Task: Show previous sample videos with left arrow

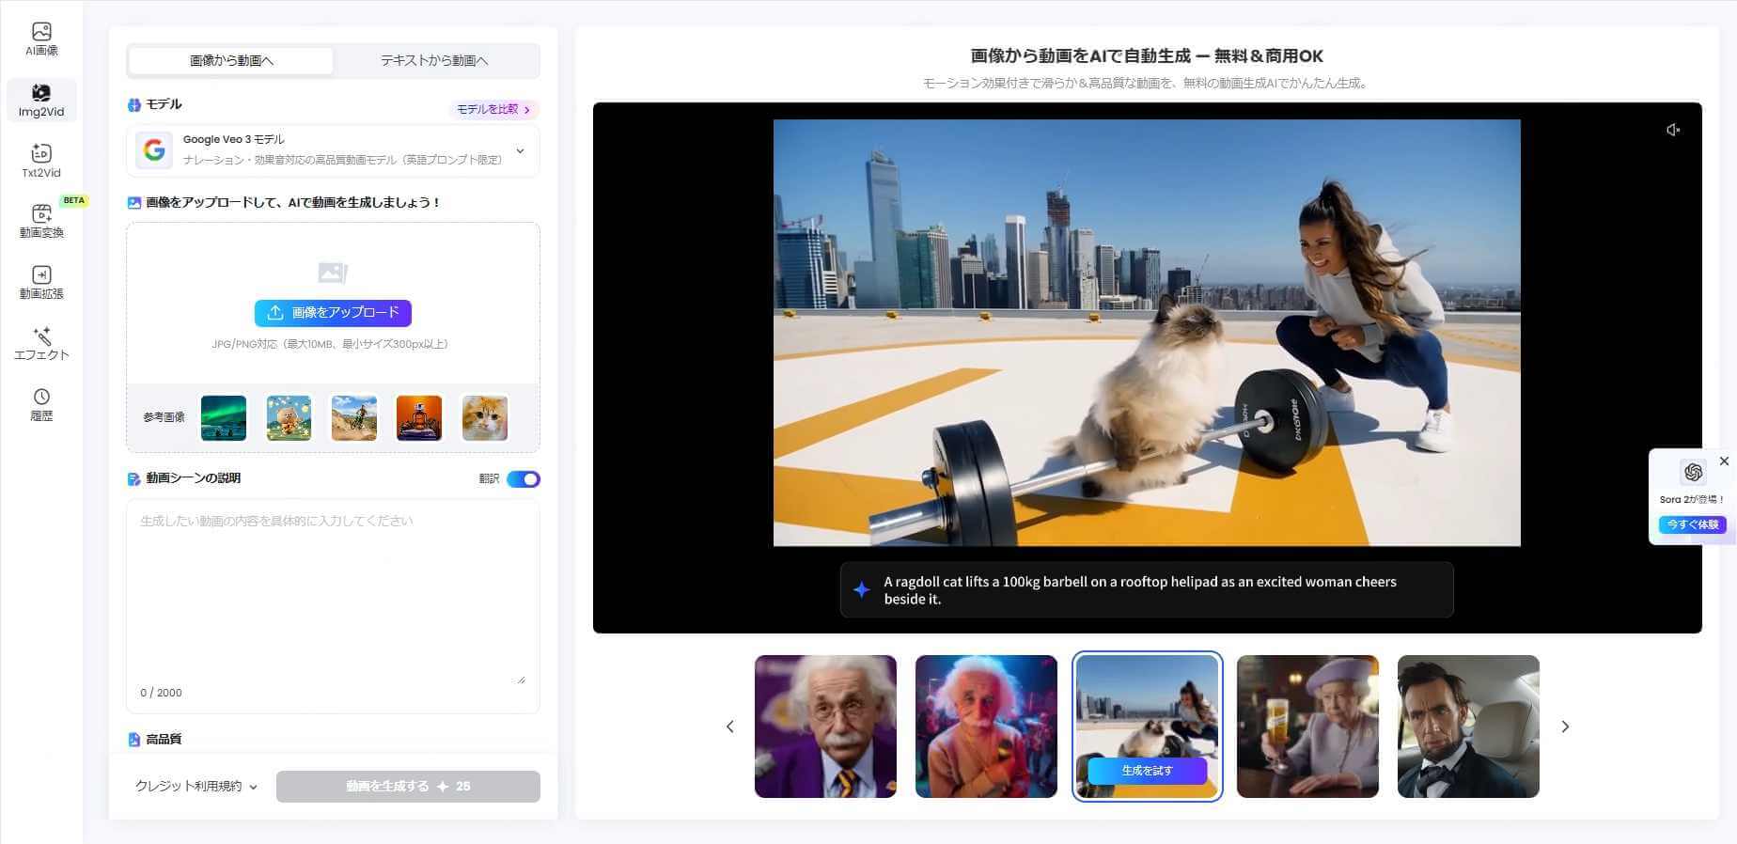Action: [730, 727]
